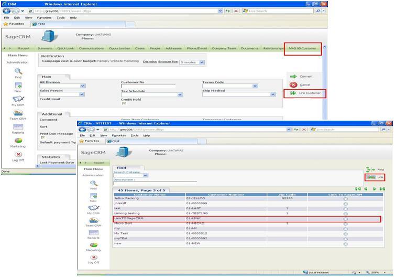Image resolution: width=395 pixels, height=277 pixels.
Task: Open the Opportunities tab
Action: pyautogui.click(x=119, y=48)
